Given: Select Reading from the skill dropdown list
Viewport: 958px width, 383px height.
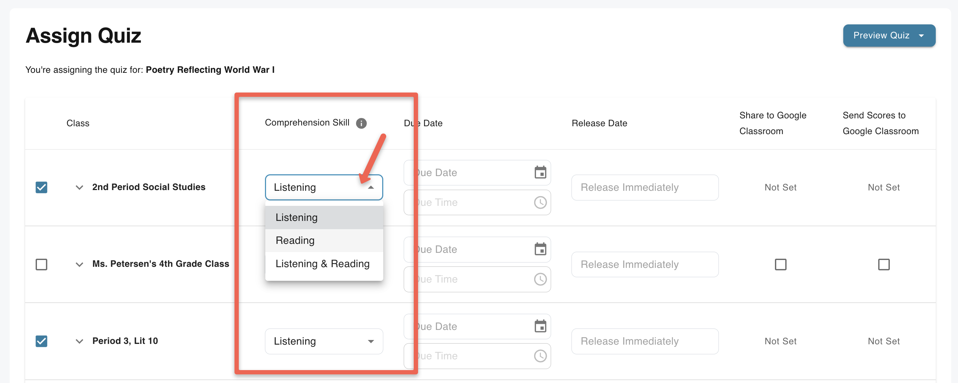Looking at the screenshot, I should click(295, 241).
